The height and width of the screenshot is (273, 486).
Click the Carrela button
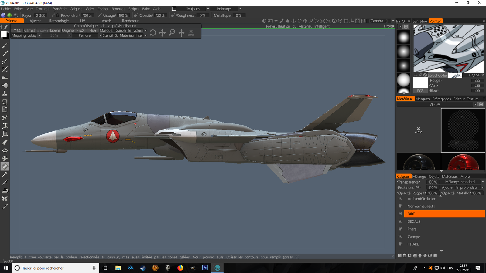click(30, 30)
